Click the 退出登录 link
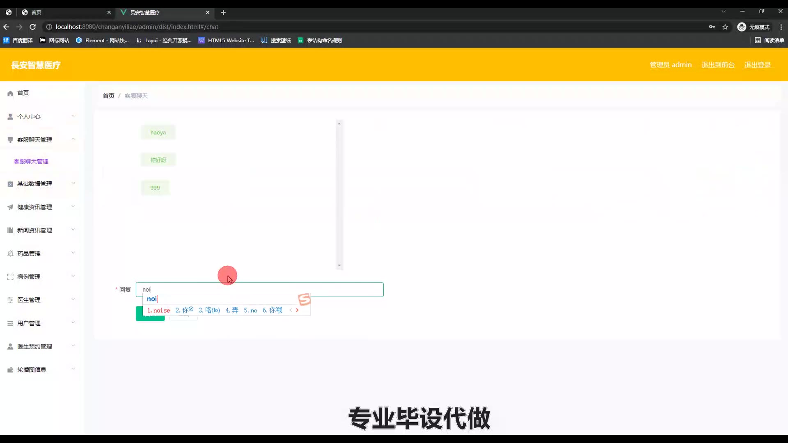The width and height of the screenshot is (788, 443). (x=757, y=65)
